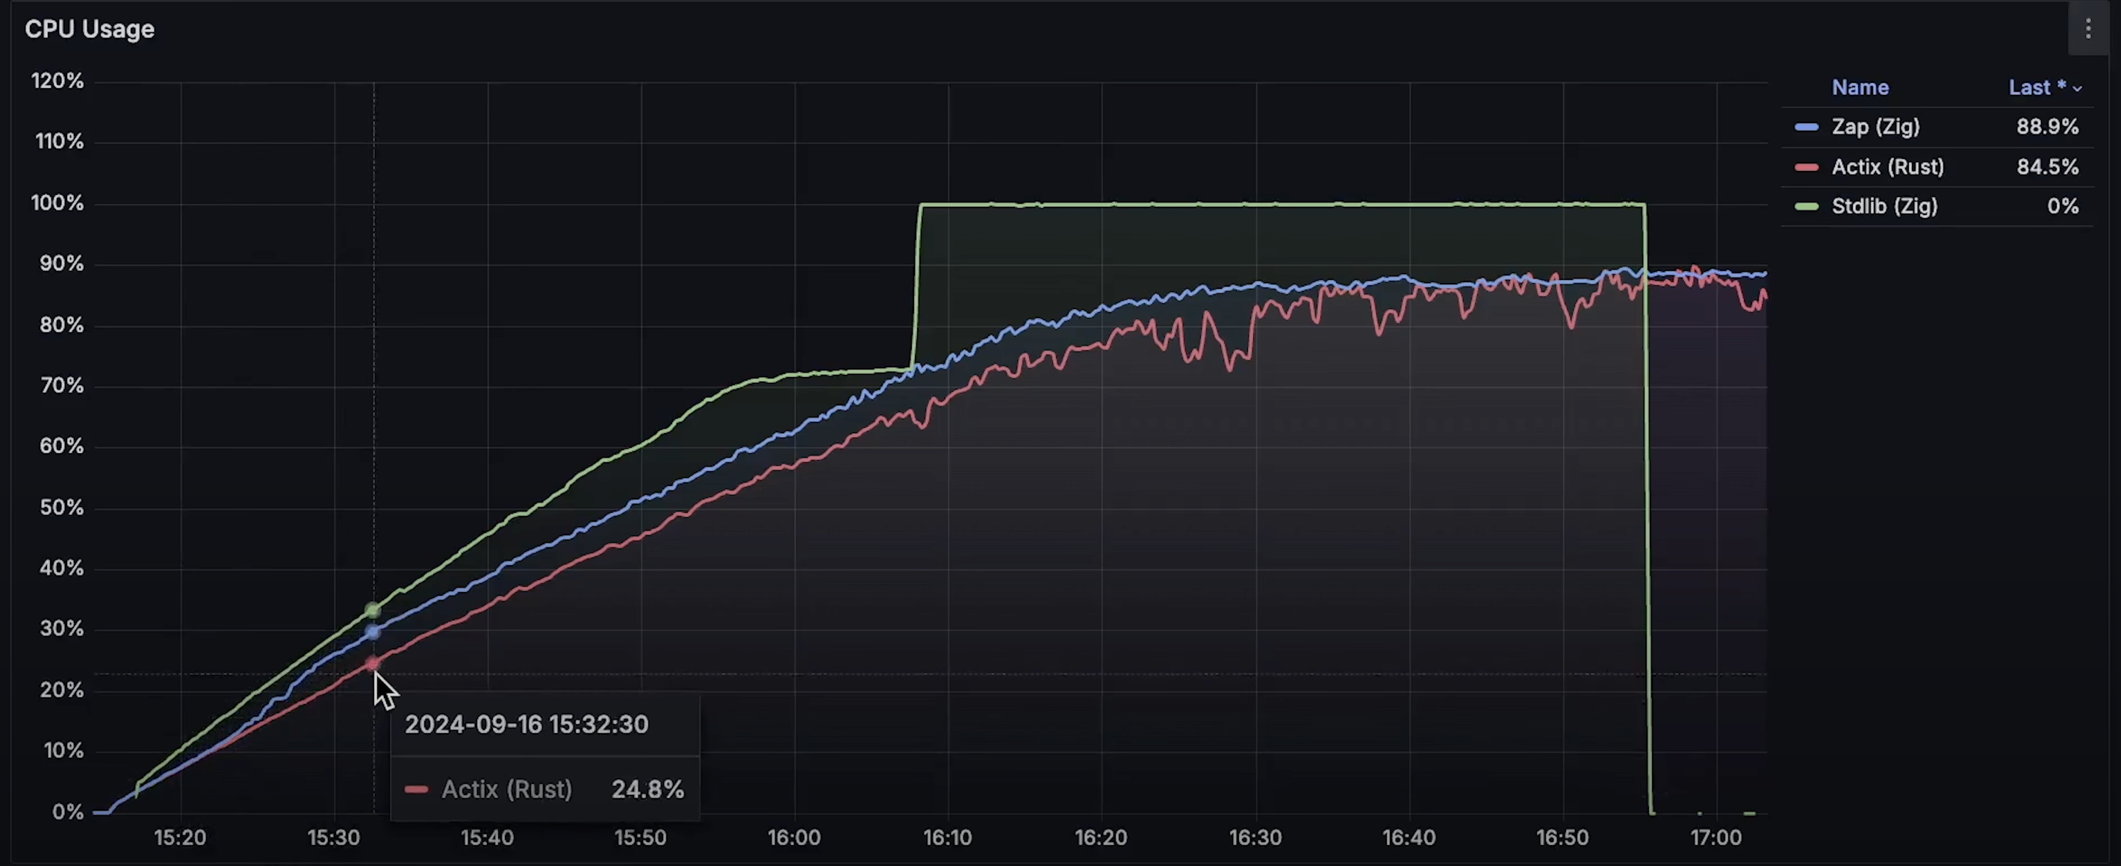
Task: Click the sort chevron beside Last *
Action: point(2078,89)
